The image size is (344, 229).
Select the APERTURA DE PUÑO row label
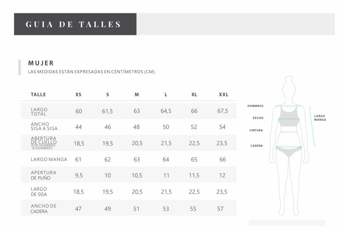click(43, 175)
